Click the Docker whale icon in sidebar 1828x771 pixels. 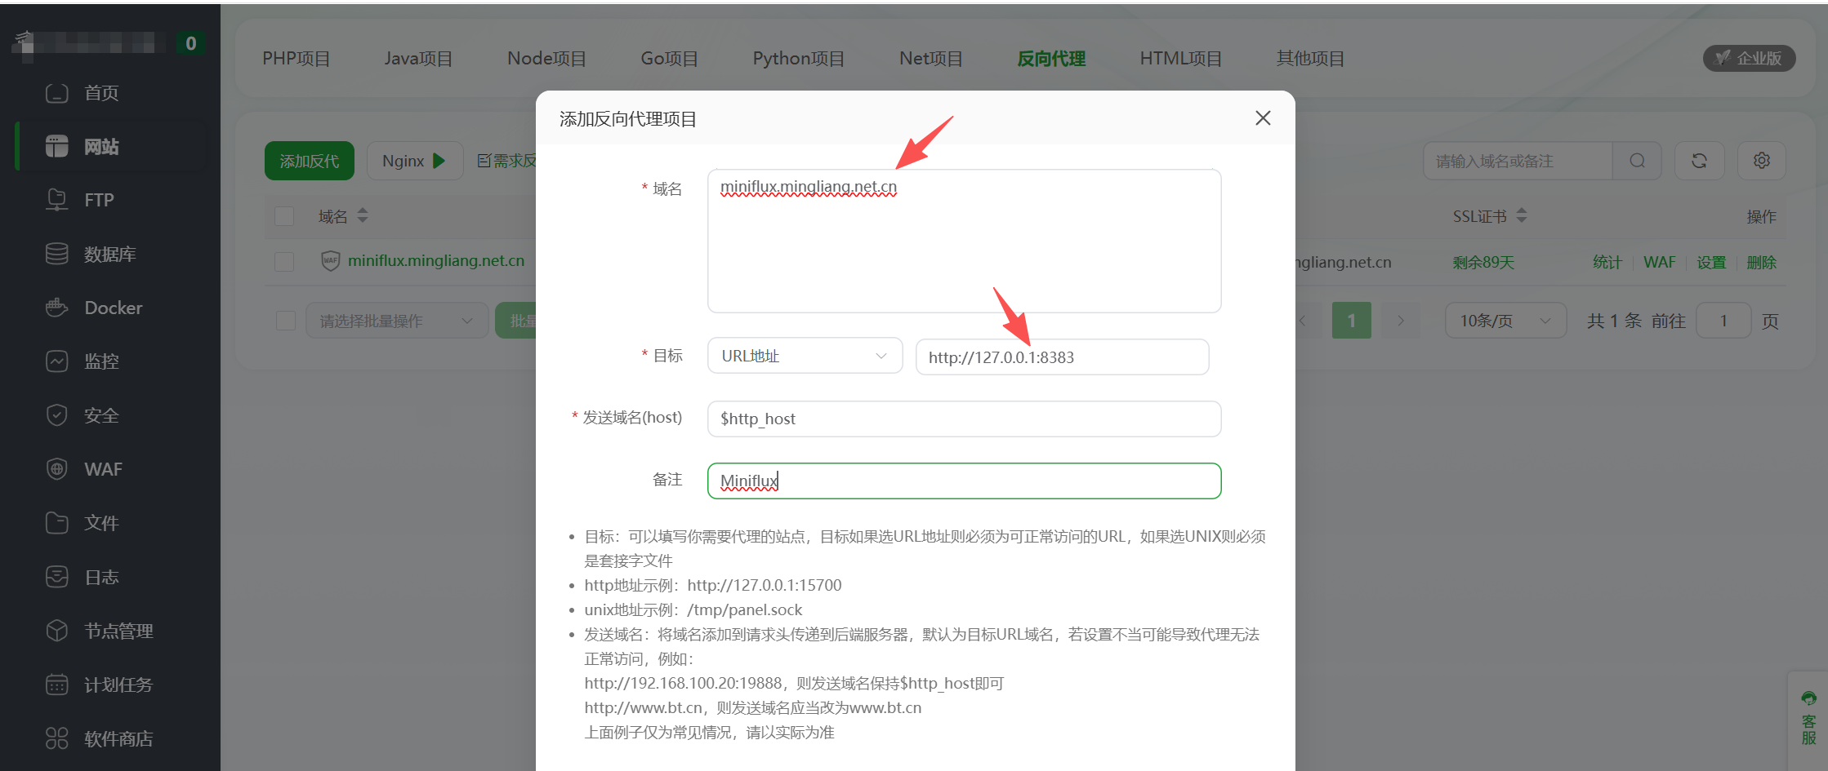(56, 308)
